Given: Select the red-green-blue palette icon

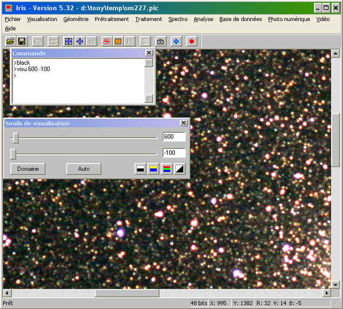Looking at the screenshot, I should click(x=167, y=169).
